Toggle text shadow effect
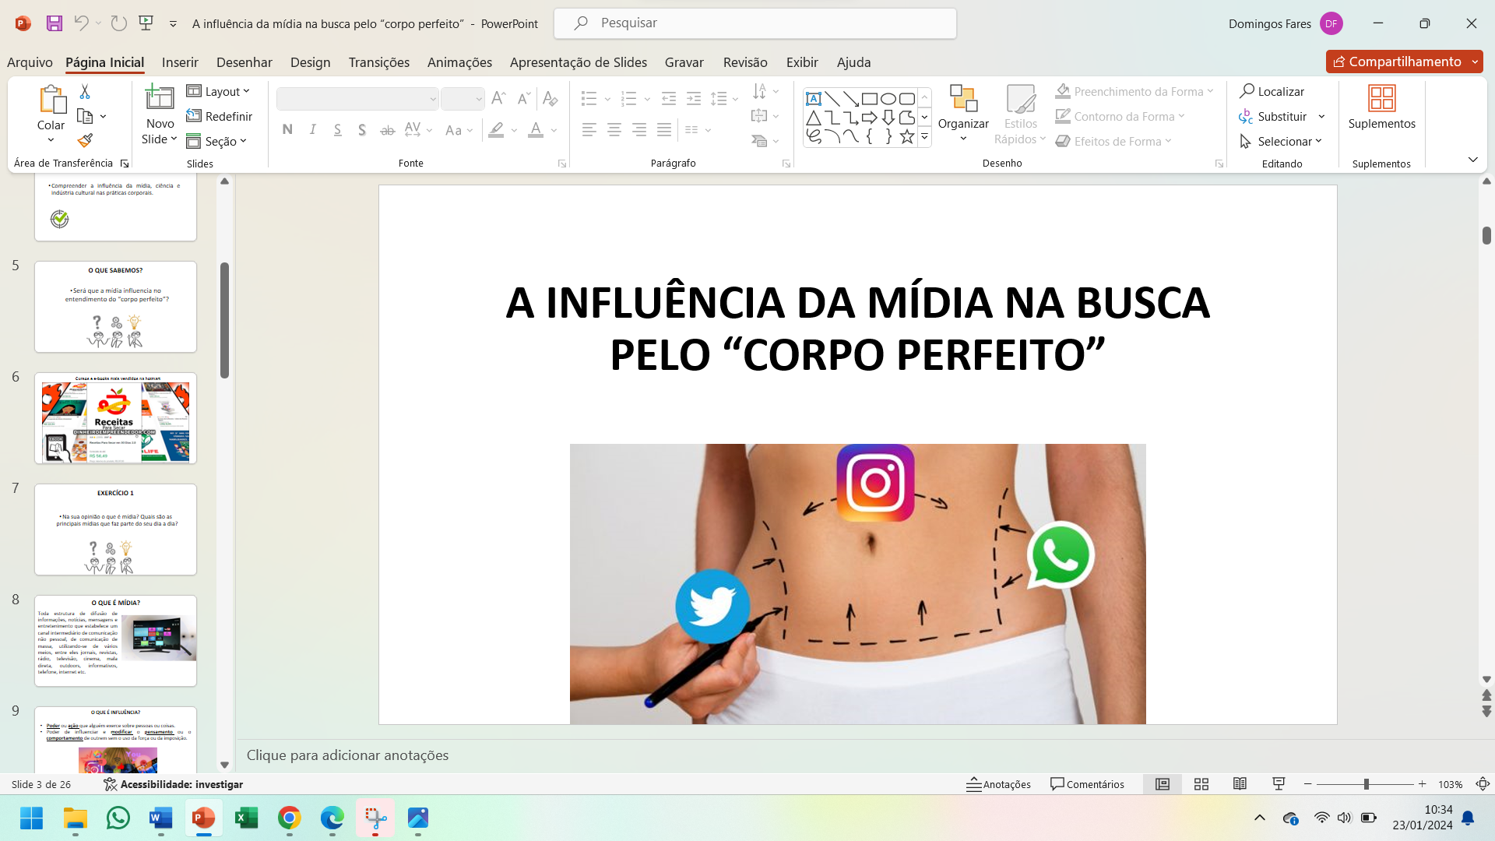 362,130
